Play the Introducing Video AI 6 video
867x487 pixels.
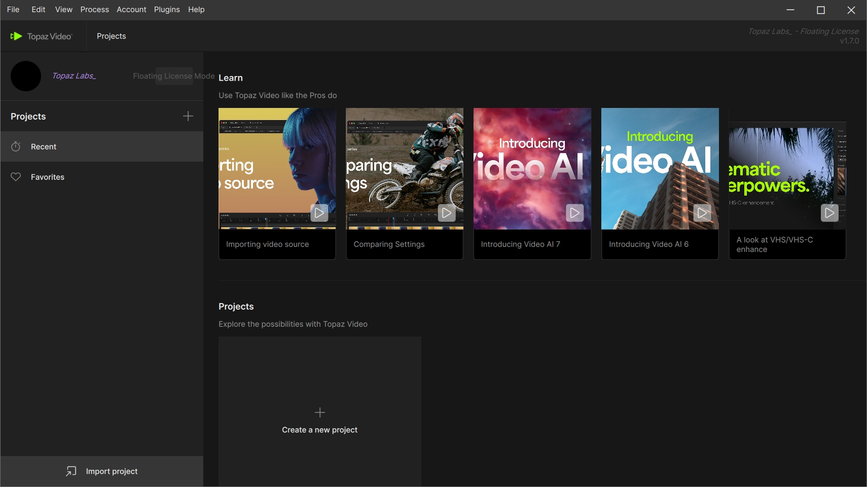[x=702, y=213]
